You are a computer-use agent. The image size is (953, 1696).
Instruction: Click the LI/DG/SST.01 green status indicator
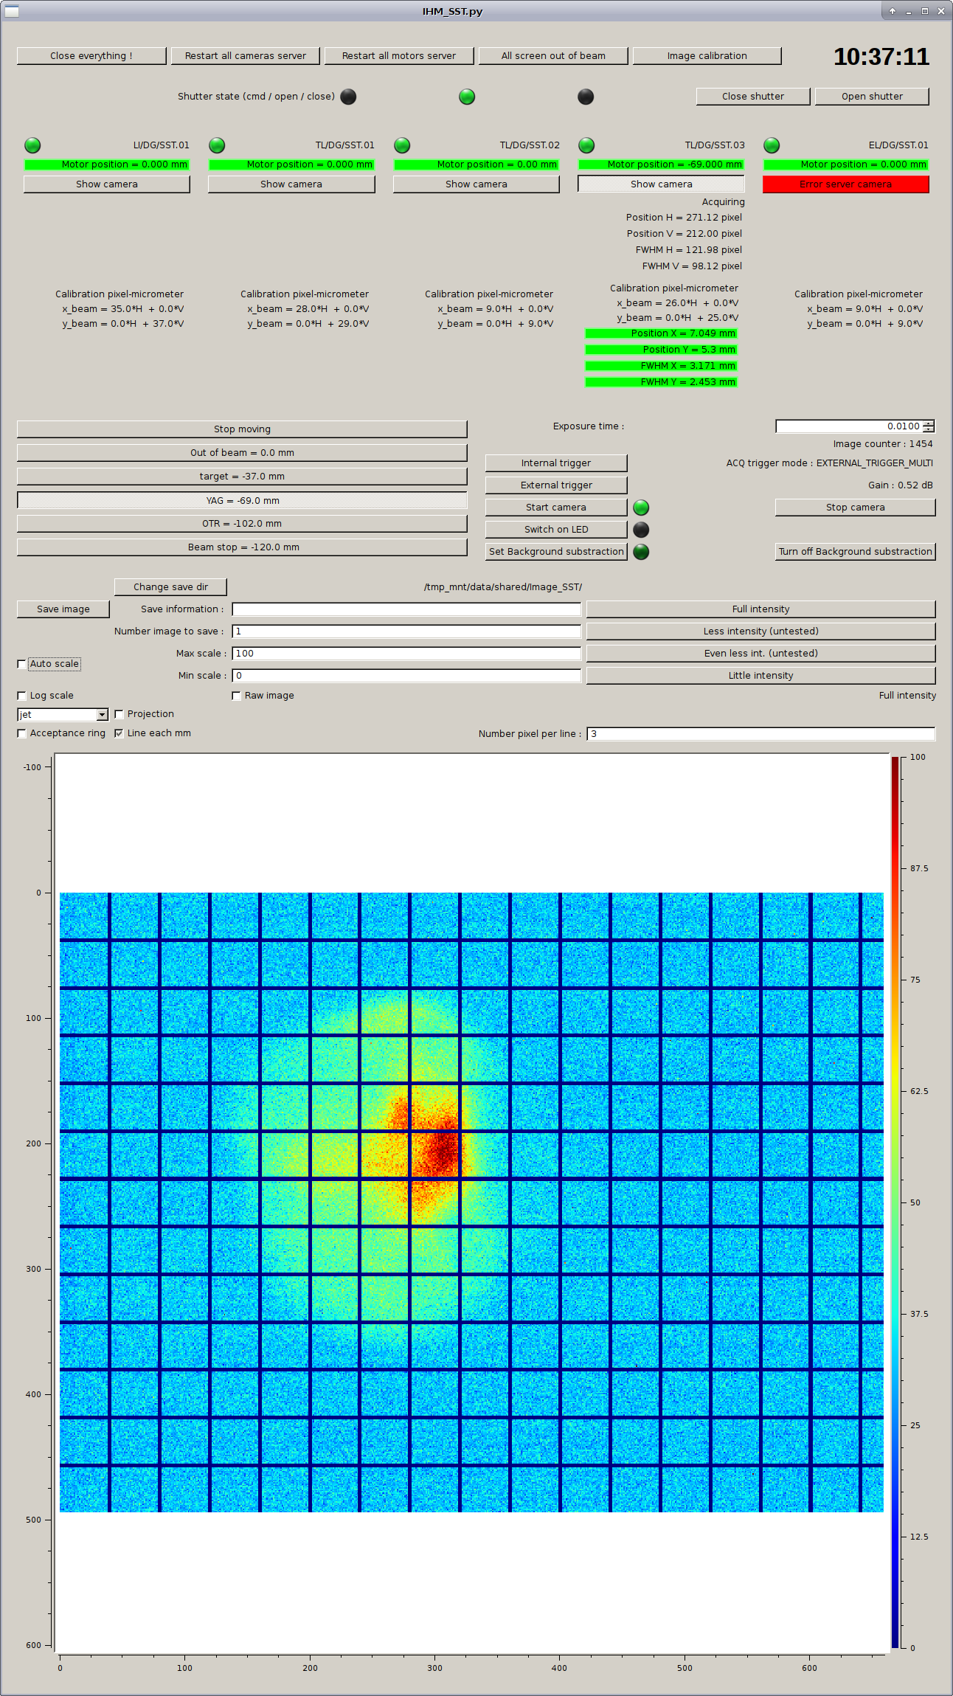click(32, 145)
